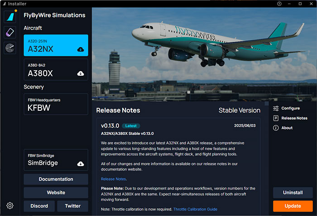Minimize the Installer window

click(x=289, y=4)
